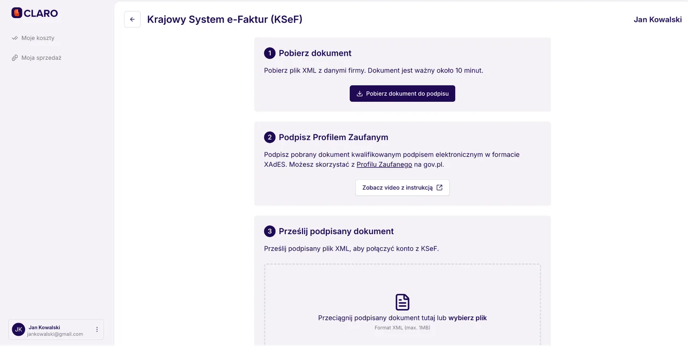Open Moje koszty in sidebar
This screenshot has height=346, width=688.
point(38,38)
